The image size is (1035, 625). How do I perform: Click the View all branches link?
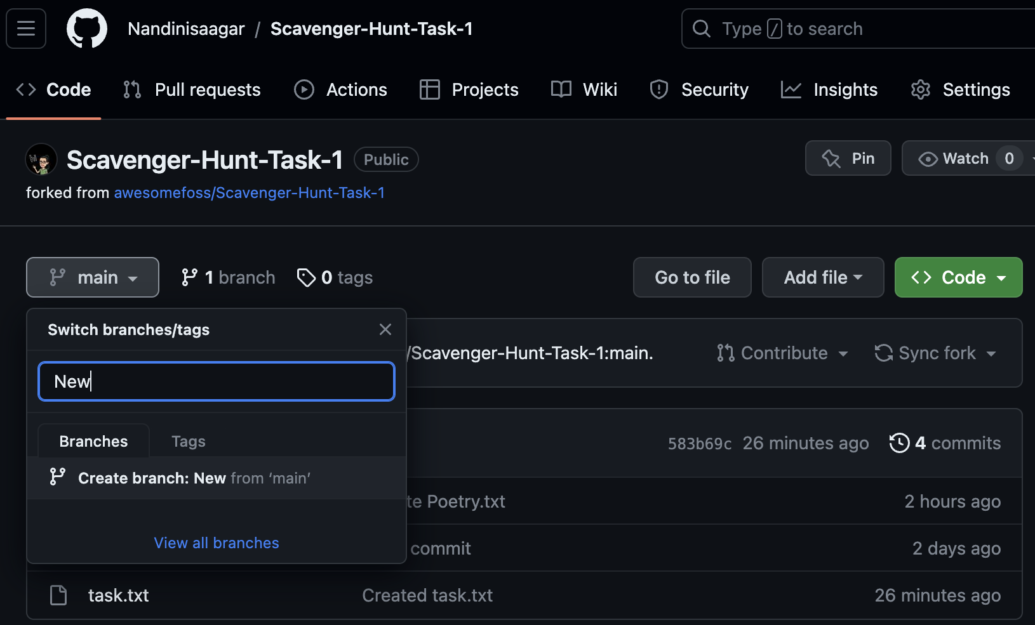pyautogui.click(x=216, y=543)
